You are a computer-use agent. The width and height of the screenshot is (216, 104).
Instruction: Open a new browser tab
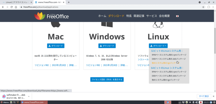click(69, 2)
